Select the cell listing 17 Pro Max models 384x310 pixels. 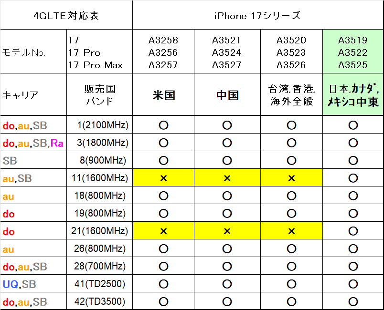pyautogui.click(x=100, y=52)
